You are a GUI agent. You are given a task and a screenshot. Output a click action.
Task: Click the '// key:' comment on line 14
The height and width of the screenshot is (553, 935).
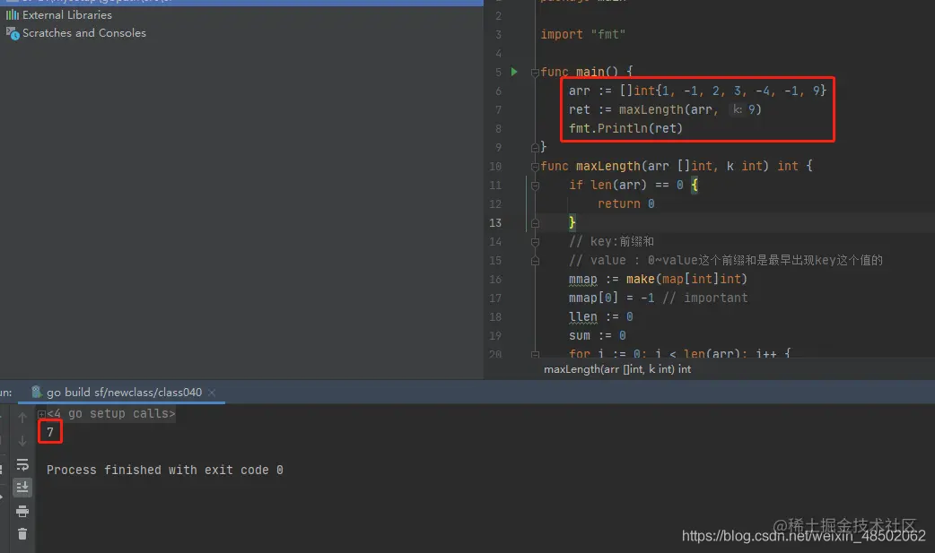tap(611, 241)
